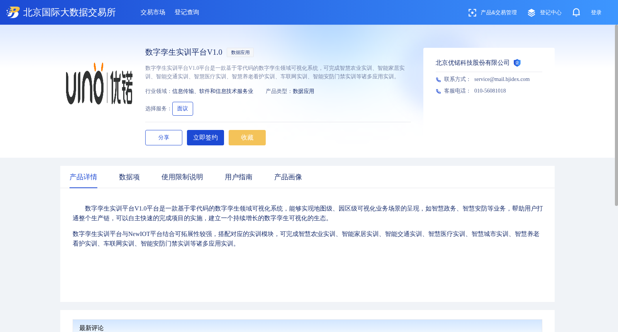Click the phone icon beside 联系方式
Image resolution: width=618 pixels, height=332 pixels.
(438, 80)
